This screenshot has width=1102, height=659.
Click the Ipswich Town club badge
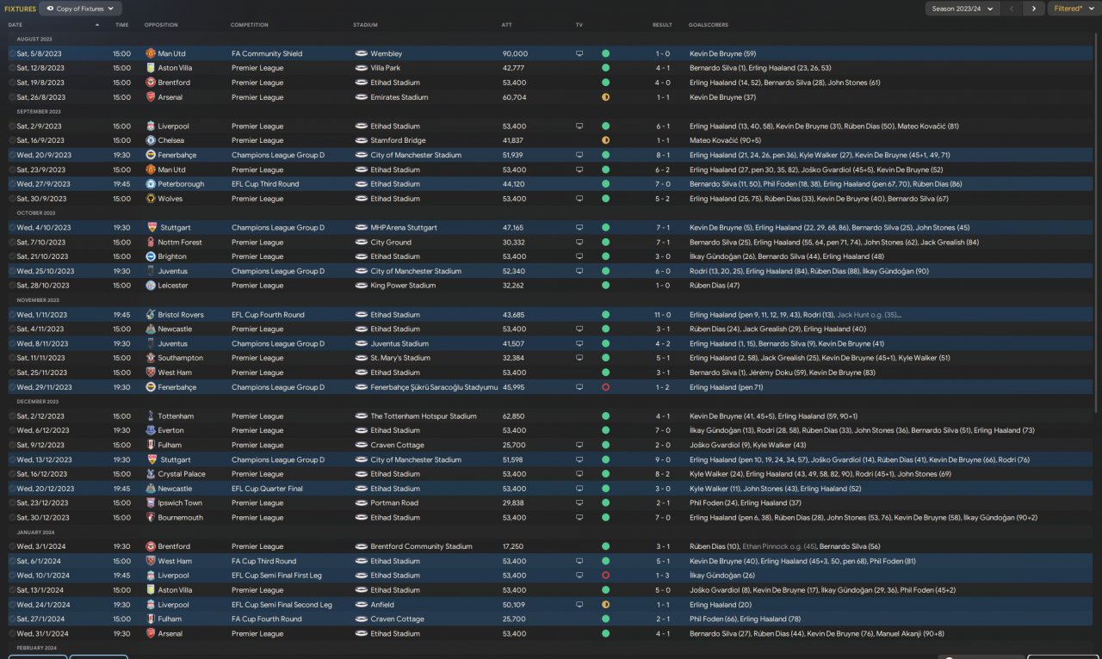coord(151,503)
